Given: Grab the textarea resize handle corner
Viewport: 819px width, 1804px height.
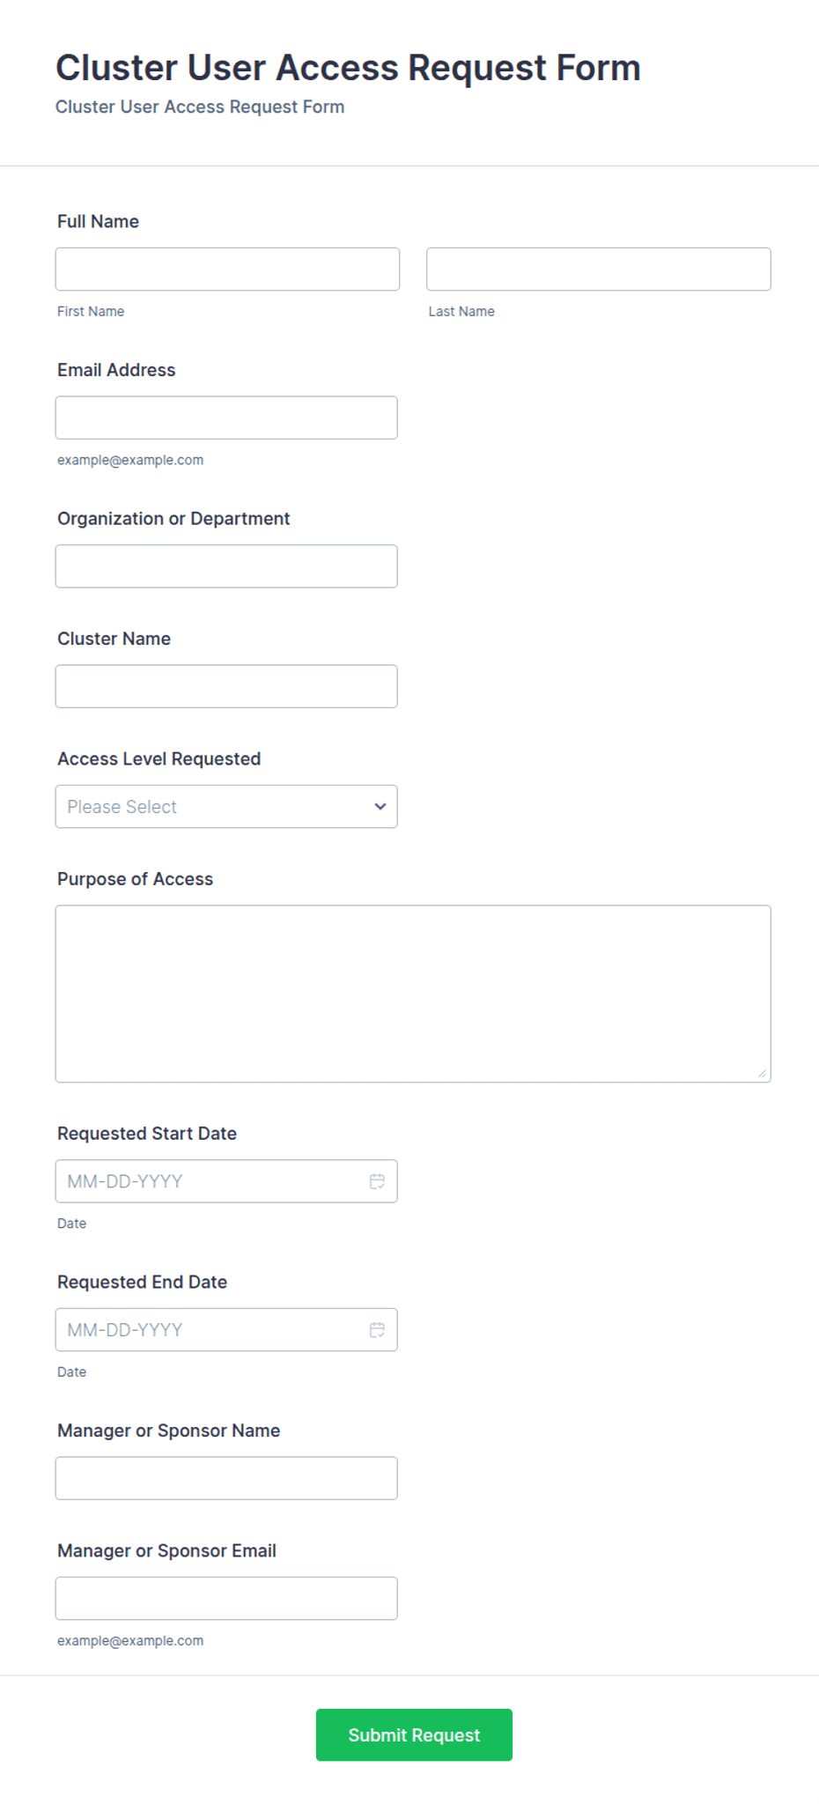Looking at the screenshot, I should pyautogui.click(x=762, y=1073).
